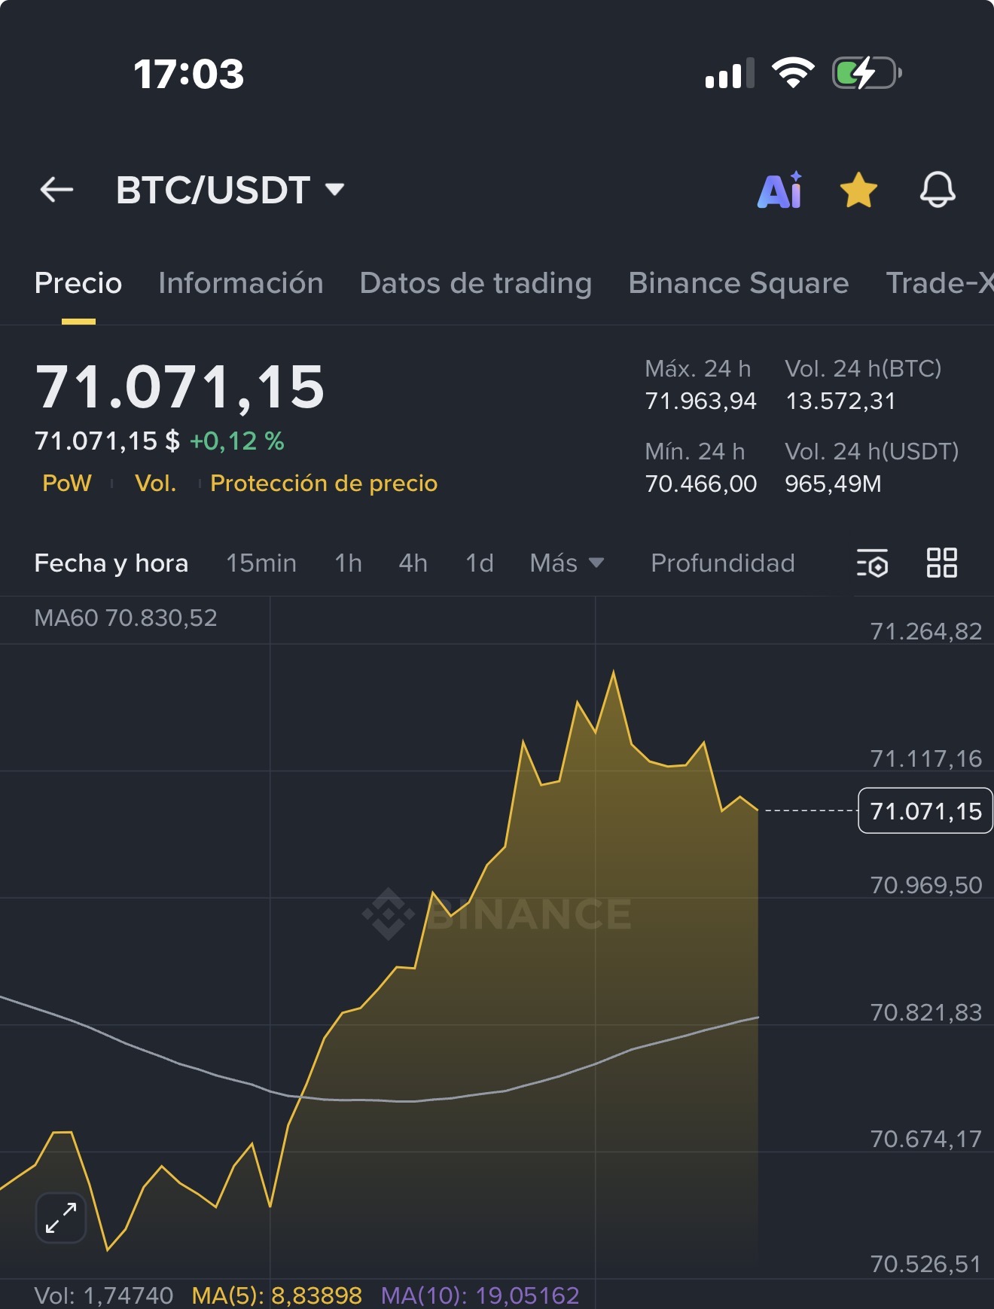Open price alerts bell icon
Image resolution: width=994 pixels, height=1309 pixels.
coord(938,190)
